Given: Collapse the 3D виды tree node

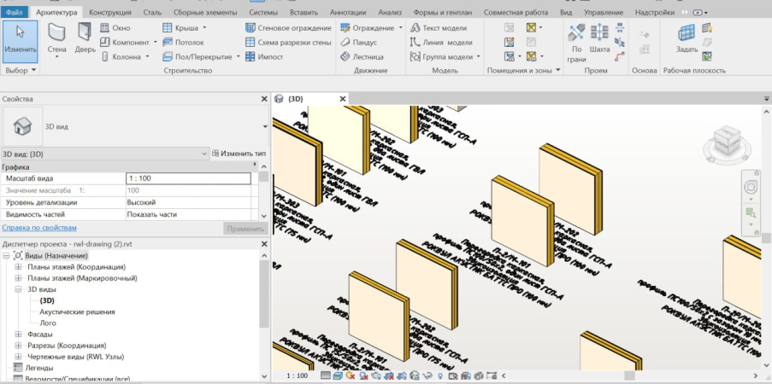Looking at the screenshot, I should pos(19,289).
